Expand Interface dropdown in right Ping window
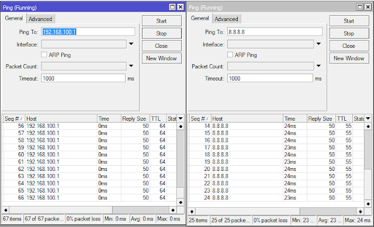374x227 pixels. point(318,44)
